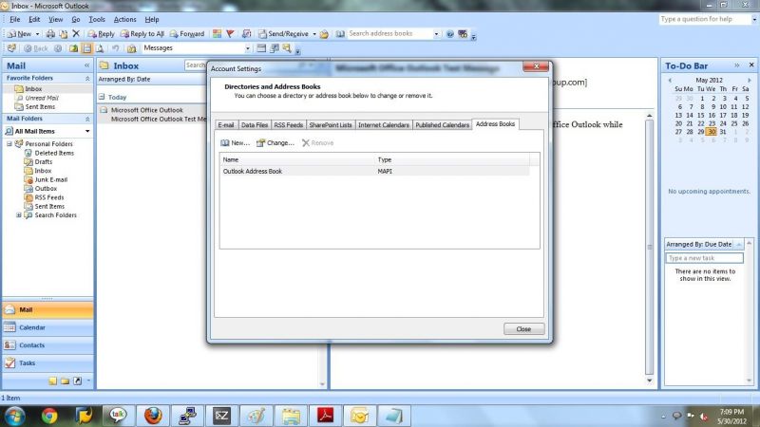Open the All Mail Items dropdown
760x427 pixels.
87,131
